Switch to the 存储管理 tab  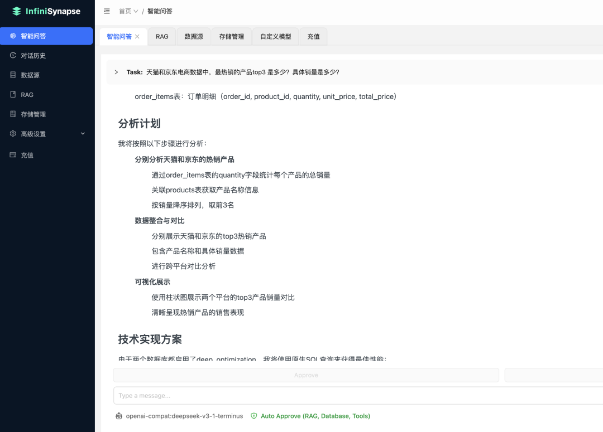(232, 36)
